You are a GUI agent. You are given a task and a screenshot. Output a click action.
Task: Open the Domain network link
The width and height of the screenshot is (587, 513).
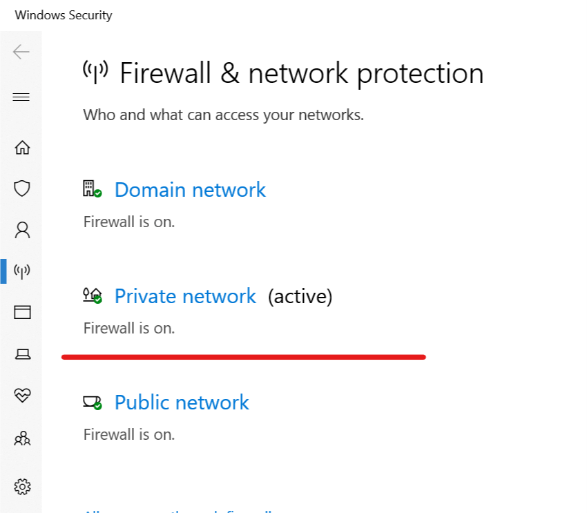point(190,190)
